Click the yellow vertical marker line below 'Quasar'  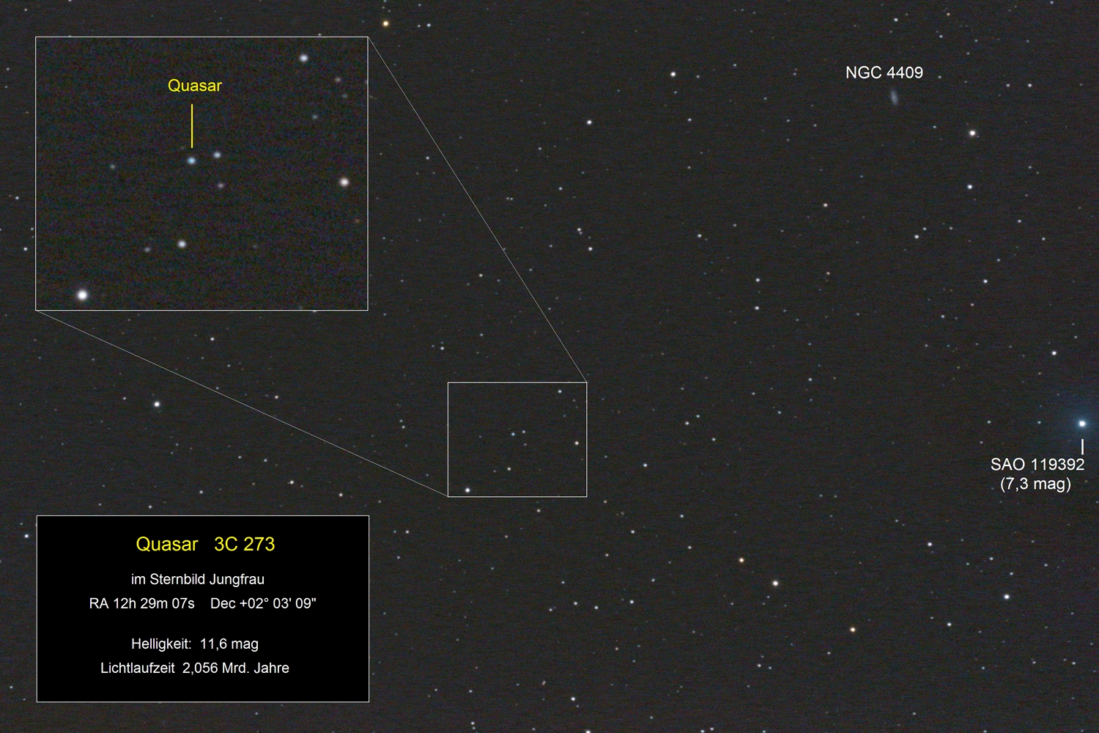(192, 126)
